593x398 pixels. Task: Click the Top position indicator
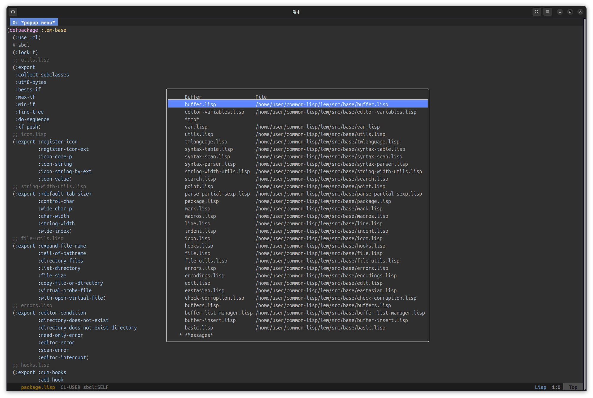(x=573, y=387)
